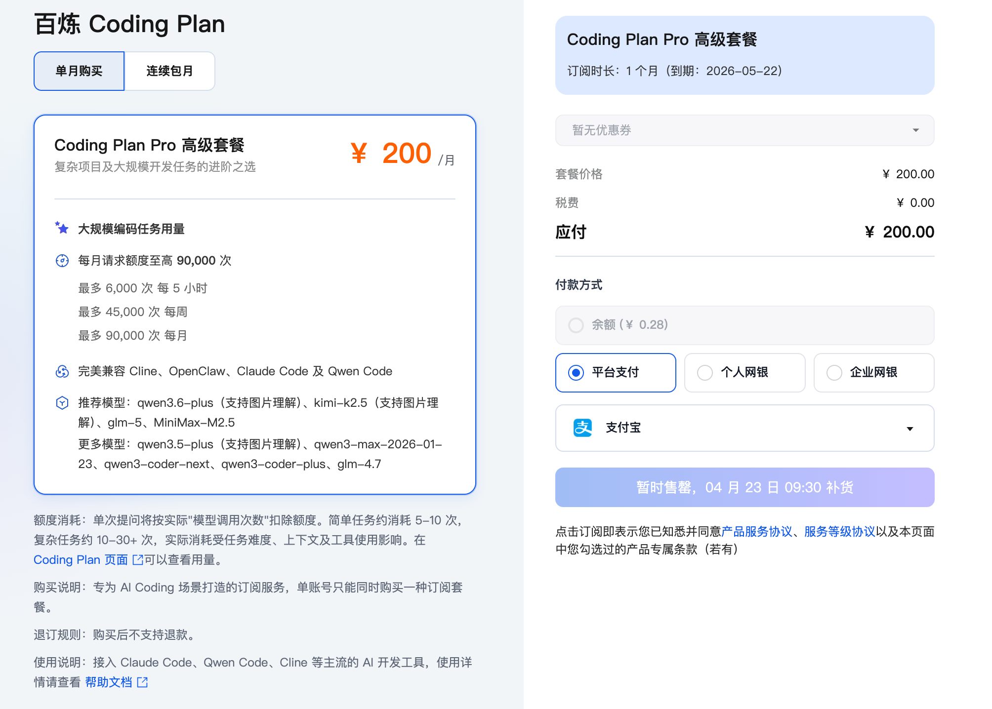Open the 服务等级协议 link

(x=838, y=532)
